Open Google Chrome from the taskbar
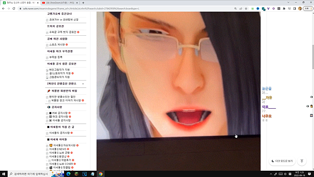Screen dimensions: 314x177 tap(100, 174)
